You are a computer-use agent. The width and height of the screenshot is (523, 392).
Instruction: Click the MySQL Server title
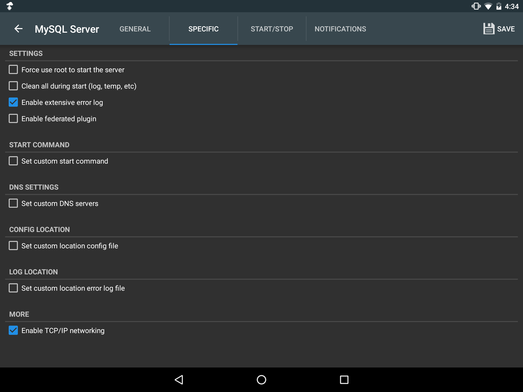point(67,29)
